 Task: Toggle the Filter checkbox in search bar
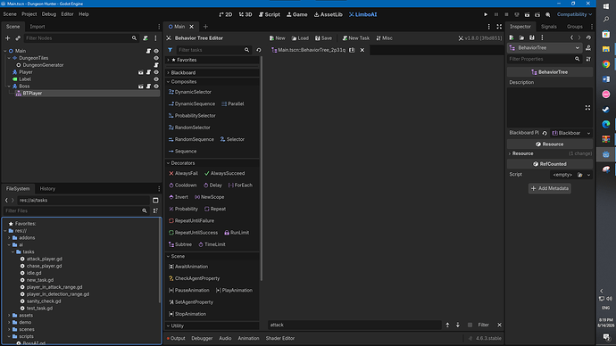click(x=470, y=325)
